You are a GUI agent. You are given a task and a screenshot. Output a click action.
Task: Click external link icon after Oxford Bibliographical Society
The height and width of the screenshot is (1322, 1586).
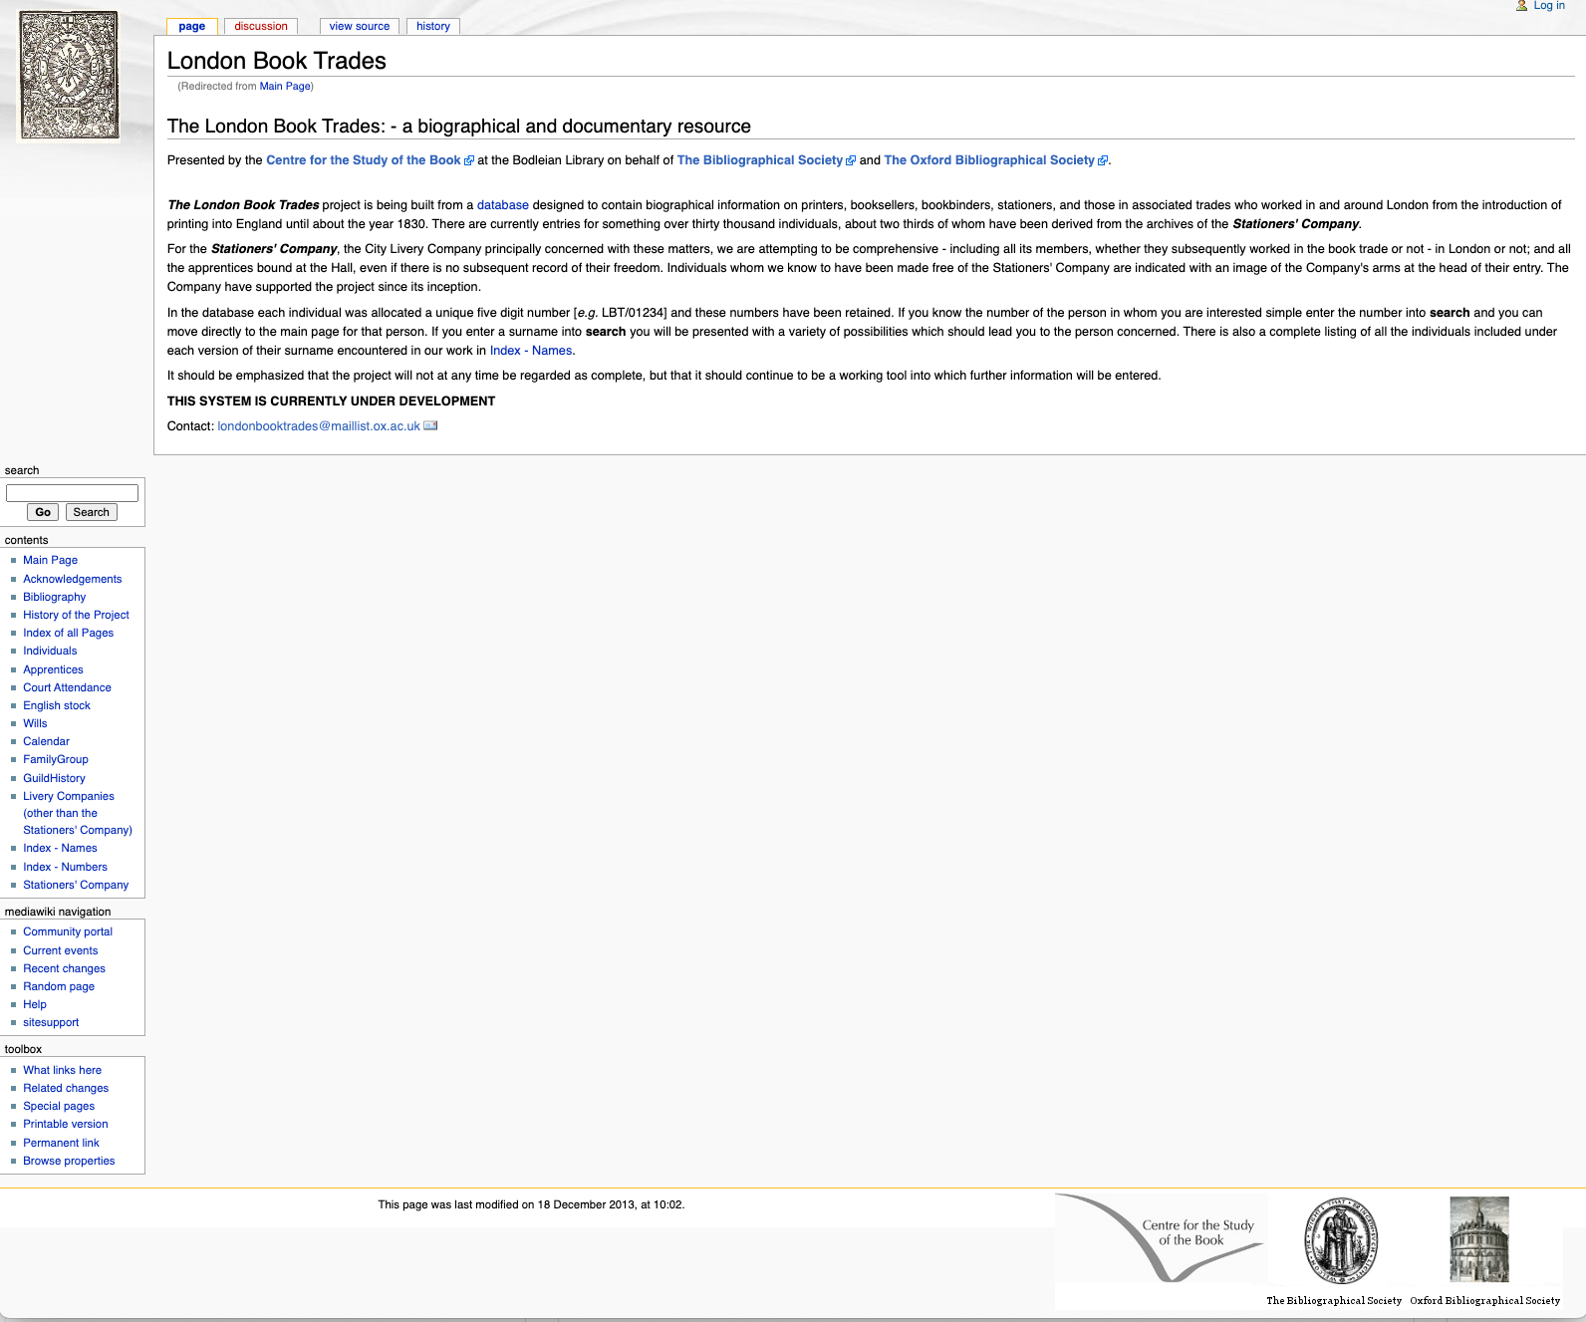(1103, 160)
